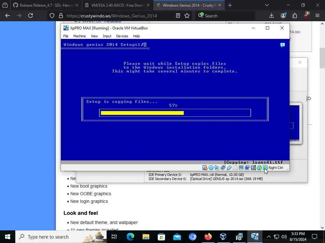Image resolution: width=325 pixels, height=243 pixels.
Task: Open Task View from the taskbar
Action: [x=114, y=237]
